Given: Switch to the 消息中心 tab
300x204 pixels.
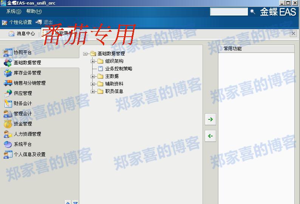Looking at the screenshot, I should (x=22, y=34).
